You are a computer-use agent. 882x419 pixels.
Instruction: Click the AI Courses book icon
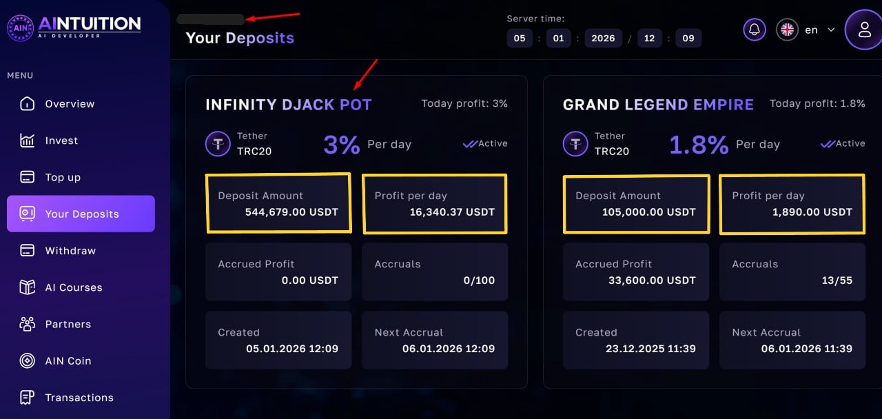(27, 287)
